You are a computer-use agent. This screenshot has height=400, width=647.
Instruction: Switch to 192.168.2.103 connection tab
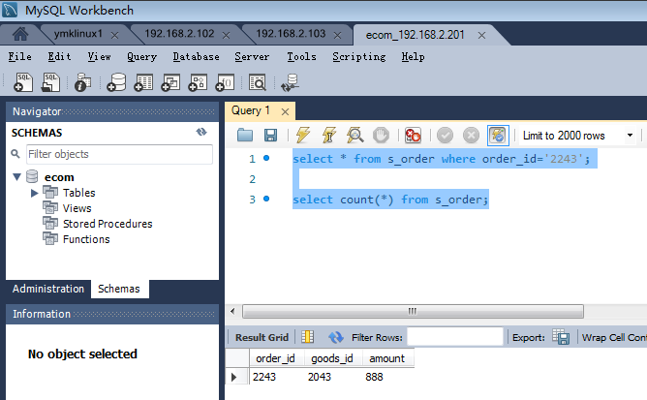pos(291,34)
